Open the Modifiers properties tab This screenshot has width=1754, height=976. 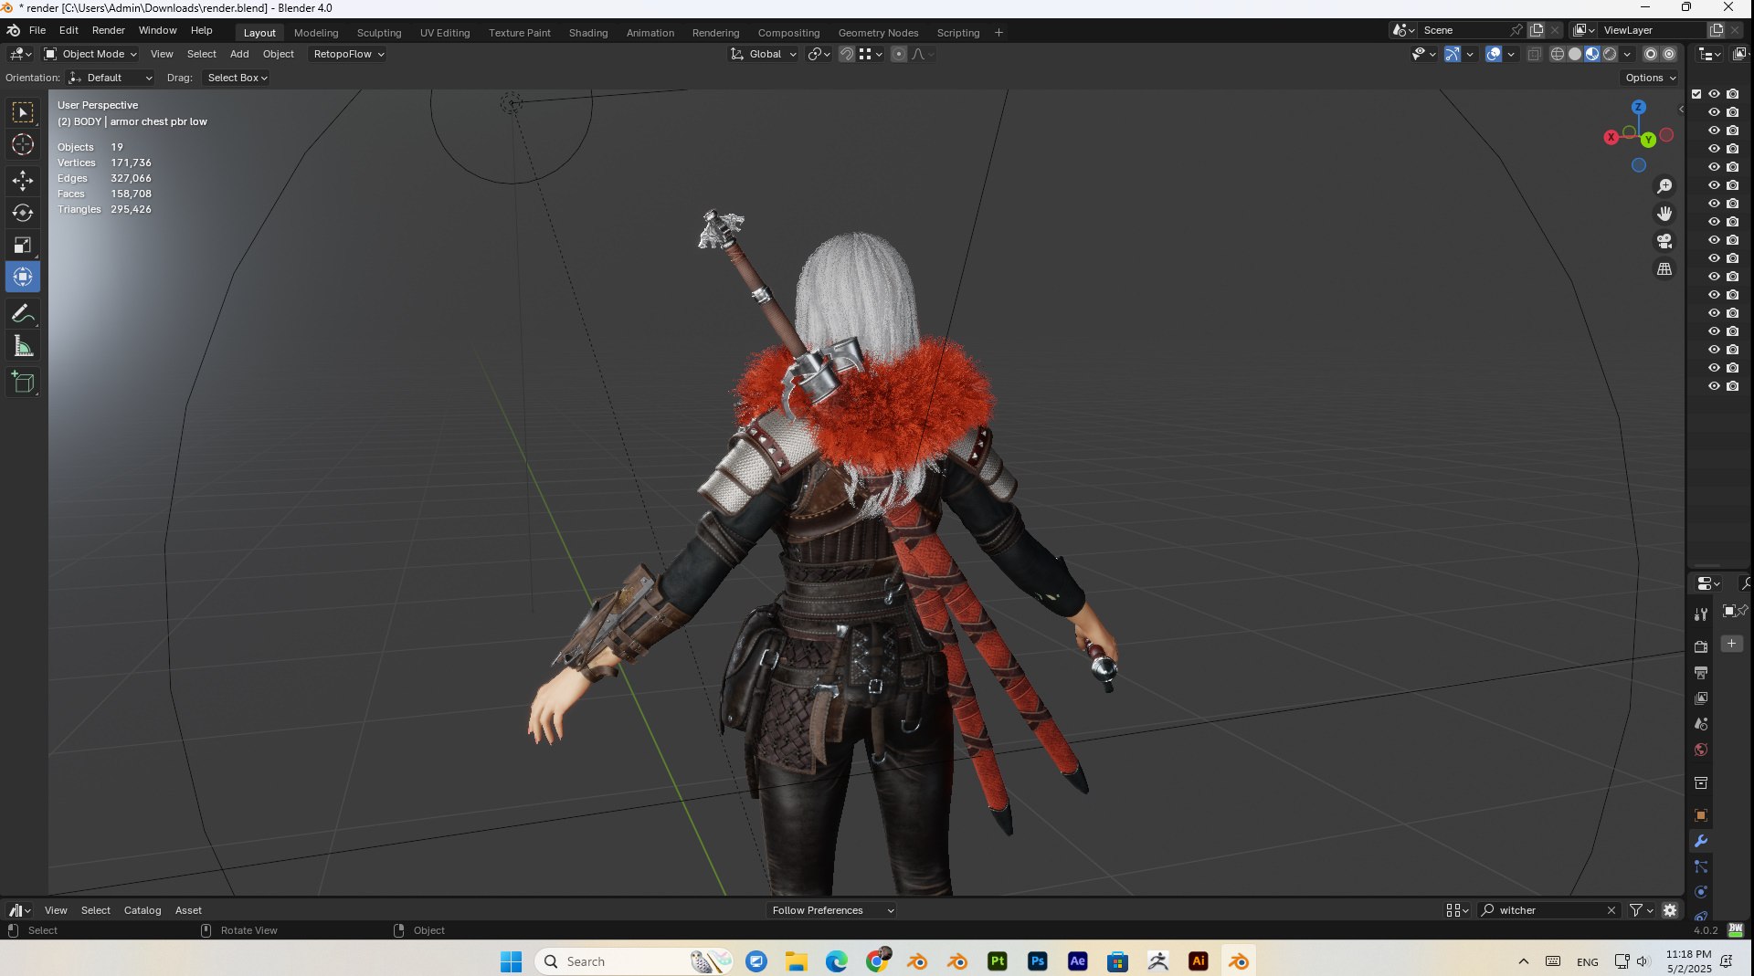pyautogui.click(x=1701, y=841)
